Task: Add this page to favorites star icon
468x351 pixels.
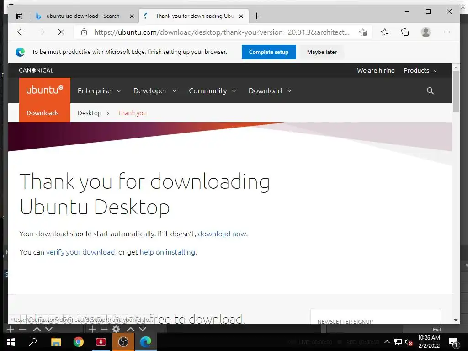Action: pyautogui.click(x=363, y=32)
